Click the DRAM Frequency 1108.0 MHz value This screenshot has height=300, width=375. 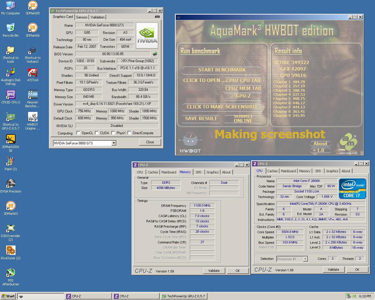pyautogui.click(x=202, y=205)
